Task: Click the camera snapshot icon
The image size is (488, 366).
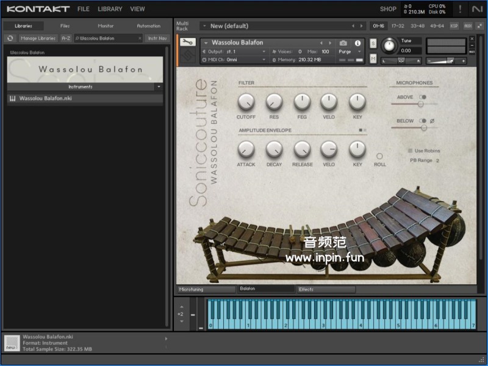Action: [x=343, y=43]
